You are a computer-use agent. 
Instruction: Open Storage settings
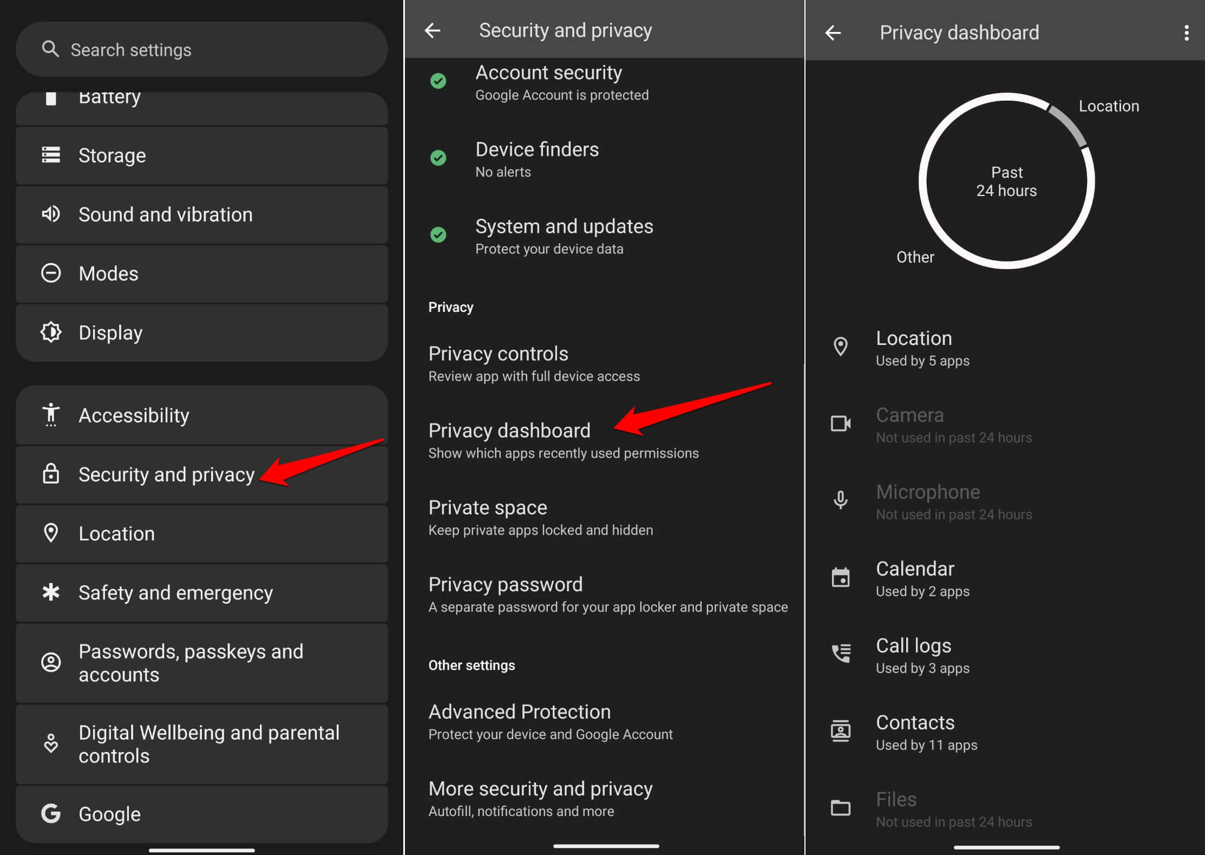click(x=201, y=155)
